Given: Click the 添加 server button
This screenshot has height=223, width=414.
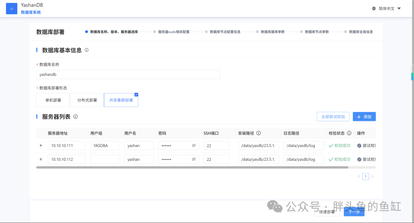Looking at the screenshot, I should [x=364, y=117].
